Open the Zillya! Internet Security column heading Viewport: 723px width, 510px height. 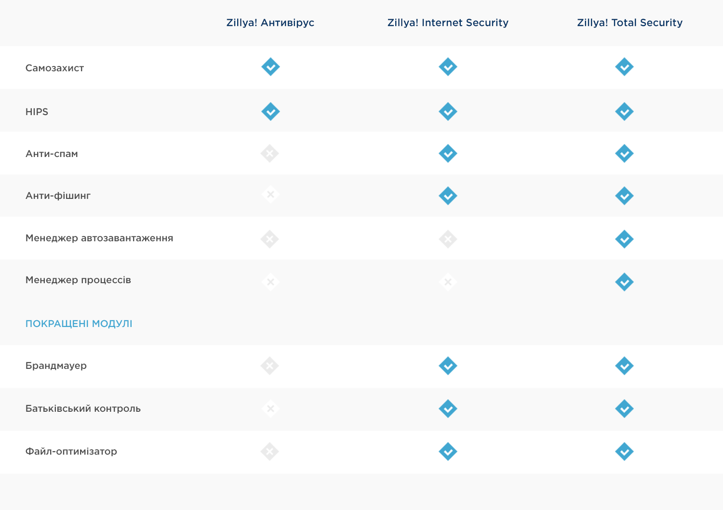(x=448, y=23)
